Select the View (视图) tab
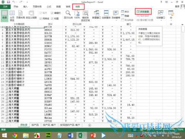The height and width of the screenshot is (139, 185). (78, 7)
